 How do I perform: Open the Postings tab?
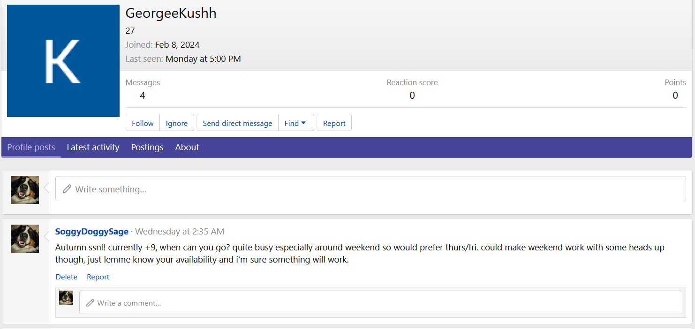(147, 147)
